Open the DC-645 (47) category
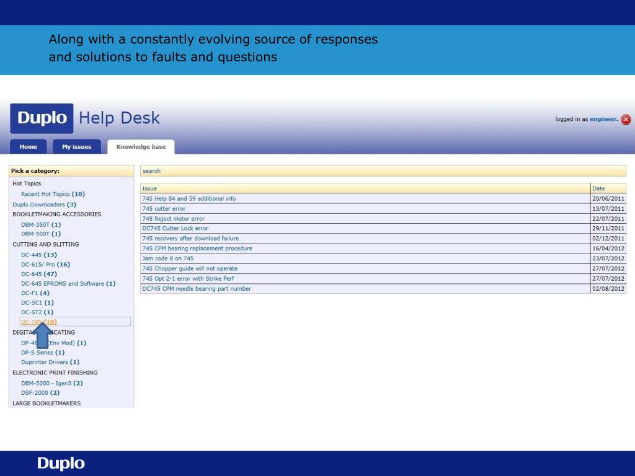635x476 pixels. pos(39,273)
